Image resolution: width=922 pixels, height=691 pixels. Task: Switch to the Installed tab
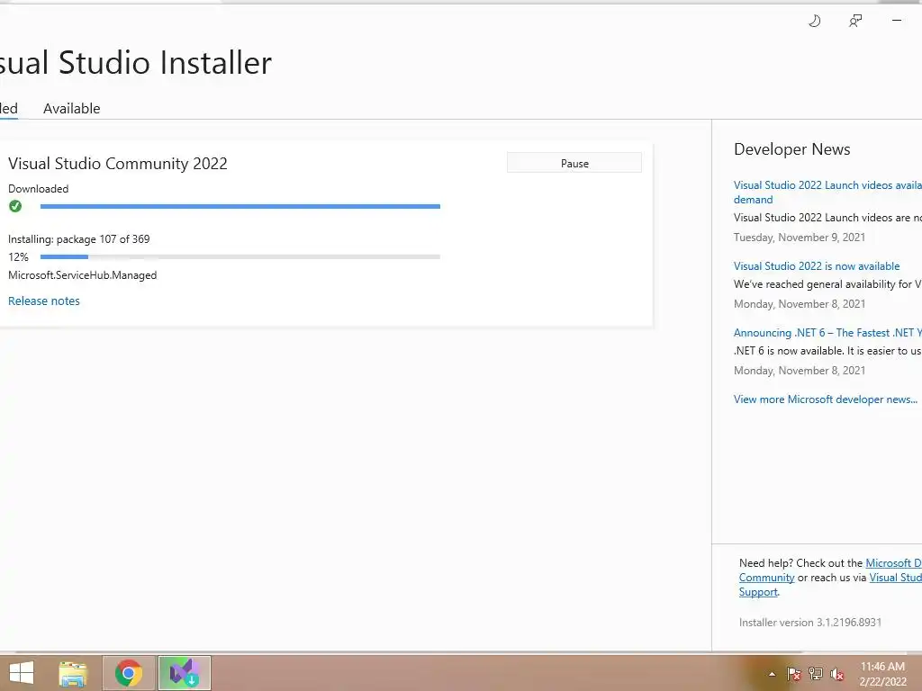[9, 109]
